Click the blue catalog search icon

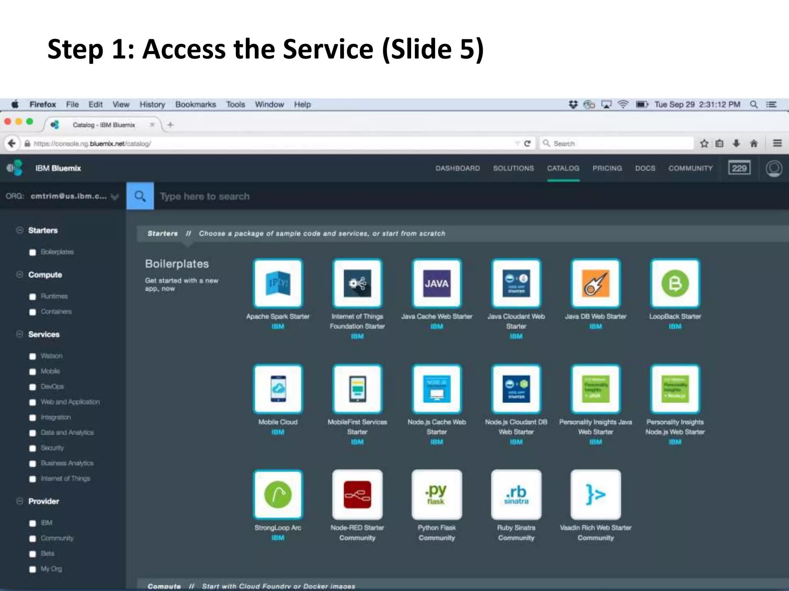point(140,196)
